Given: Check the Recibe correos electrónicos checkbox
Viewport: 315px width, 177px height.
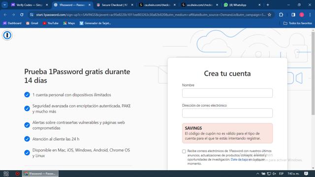Looking at the screenshot, I should (x=184, y=151).
